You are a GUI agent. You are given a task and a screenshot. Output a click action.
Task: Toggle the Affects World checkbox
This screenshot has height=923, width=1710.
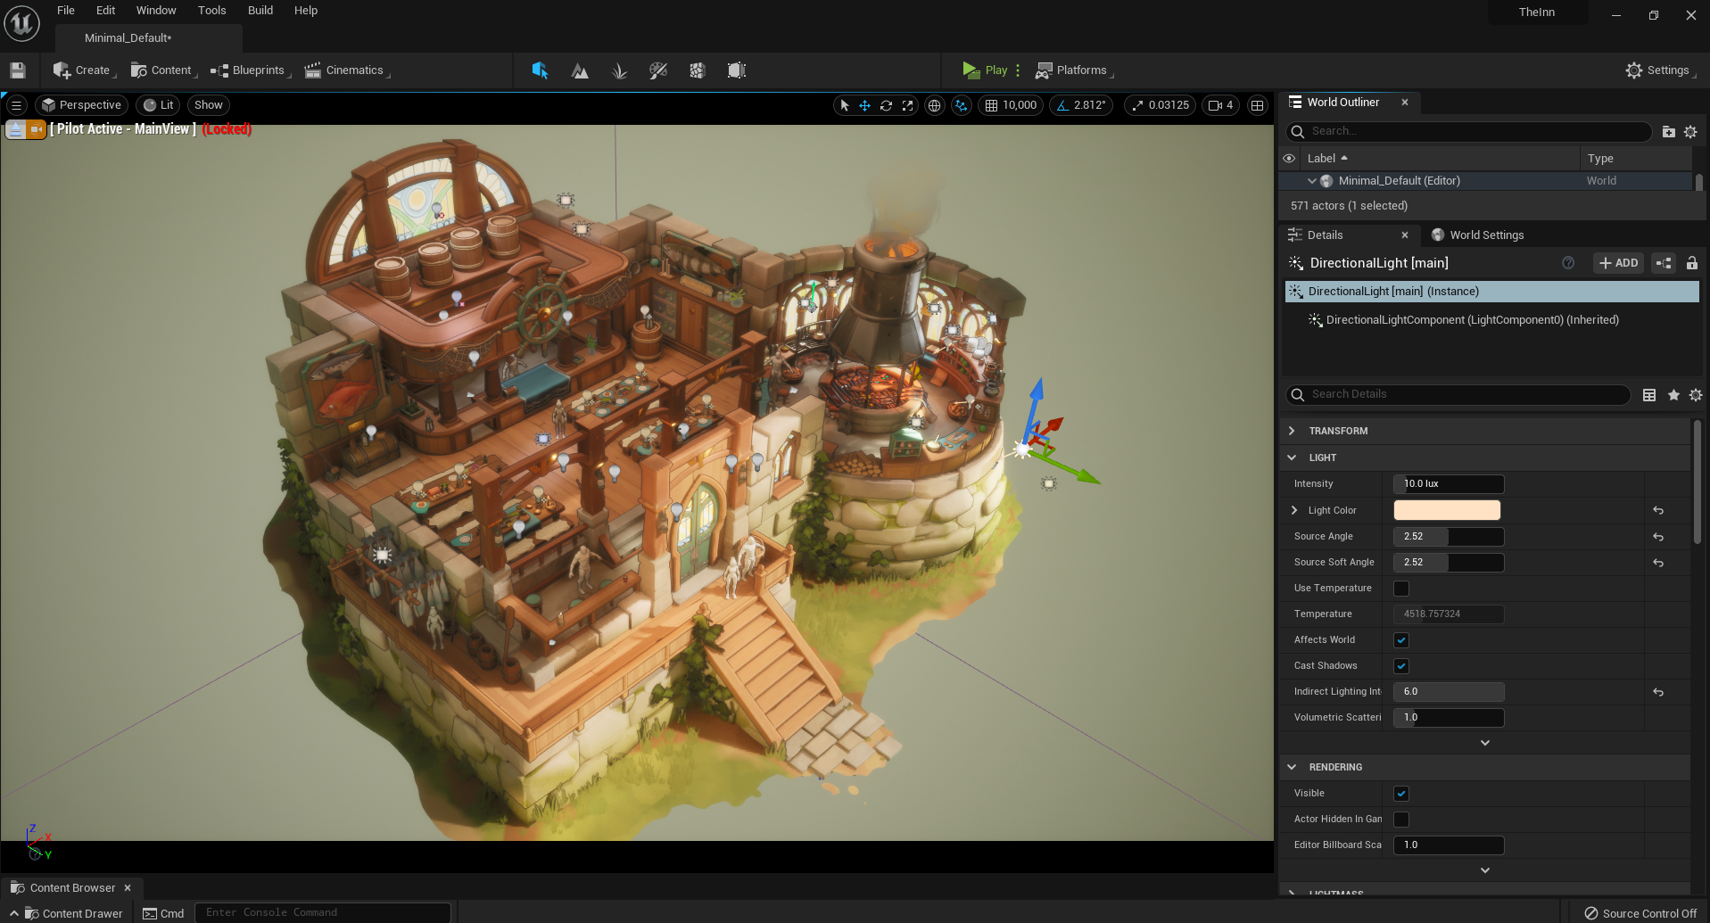pyautogui.click(x=1401, y=640)
